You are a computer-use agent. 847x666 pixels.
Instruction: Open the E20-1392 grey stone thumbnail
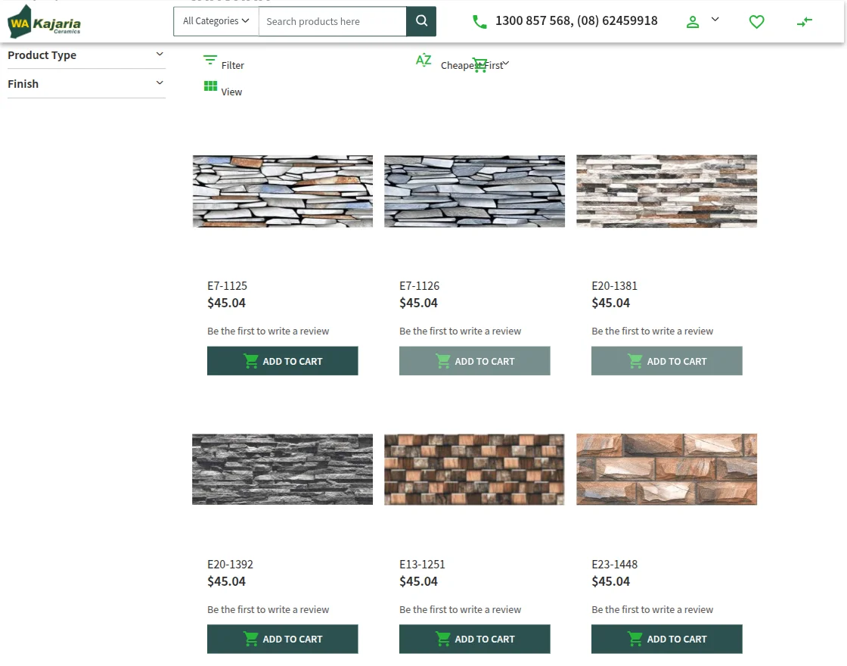282,469
